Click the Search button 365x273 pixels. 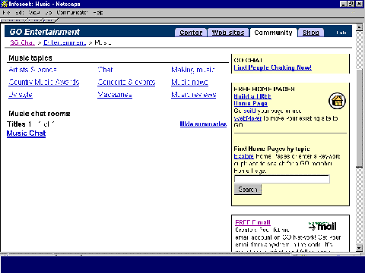tap(248, 190)
